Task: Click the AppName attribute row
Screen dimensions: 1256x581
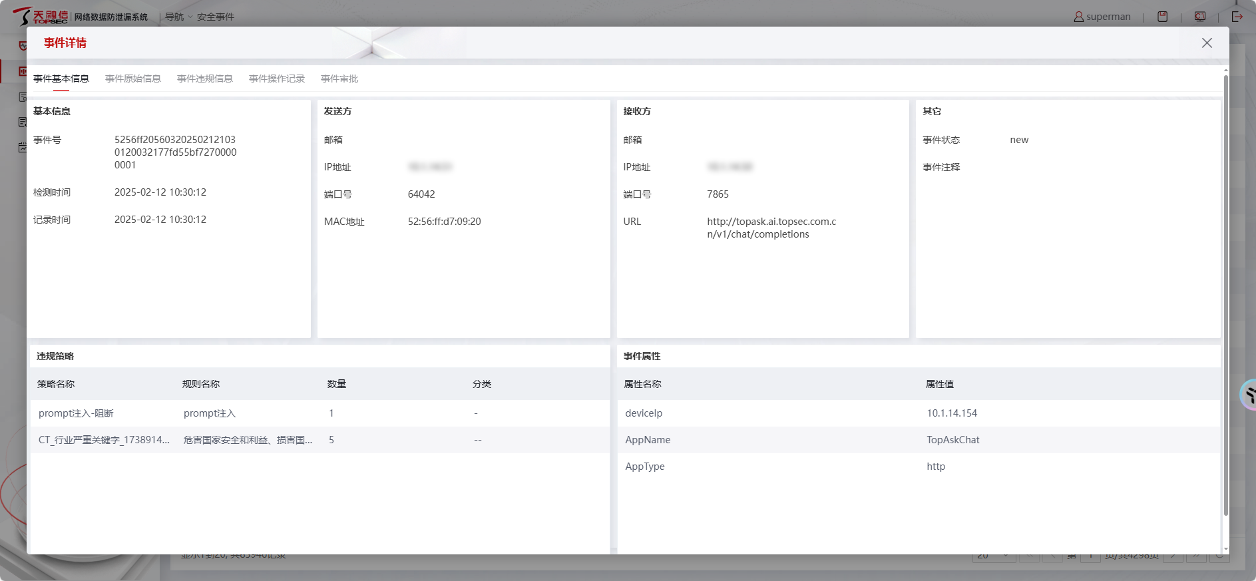Action: pos(919,440)
